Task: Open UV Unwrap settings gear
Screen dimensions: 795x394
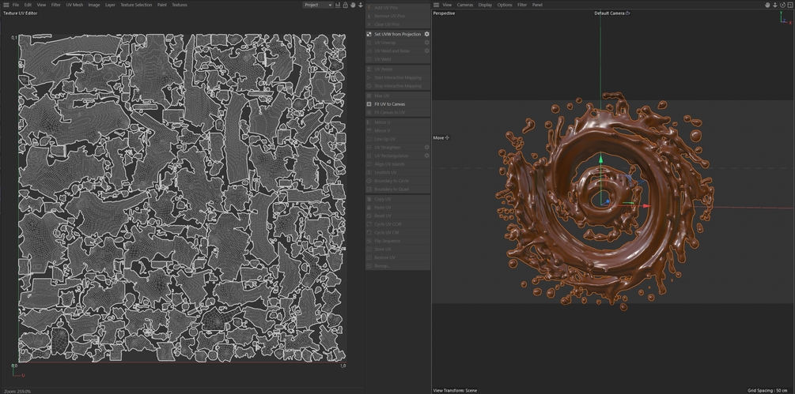Action: [427, 43]
